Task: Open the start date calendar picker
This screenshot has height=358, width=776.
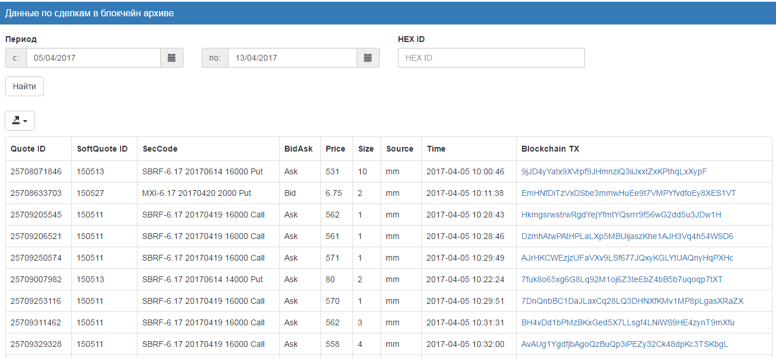Action: pos(172,58)
